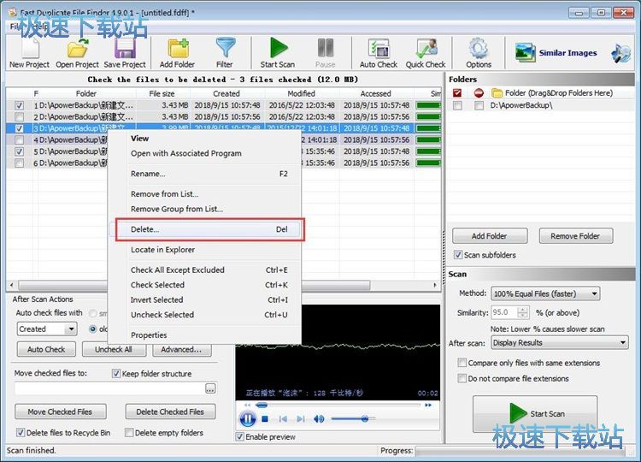Click the large Start Scan button in Scan panel
Screen dimensions: 641x462
pos(535,414)
